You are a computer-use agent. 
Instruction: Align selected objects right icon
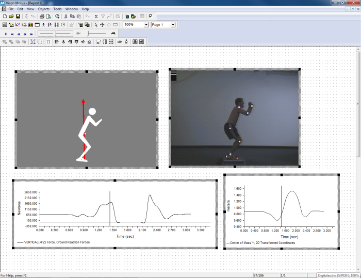[x=70, y=42]
